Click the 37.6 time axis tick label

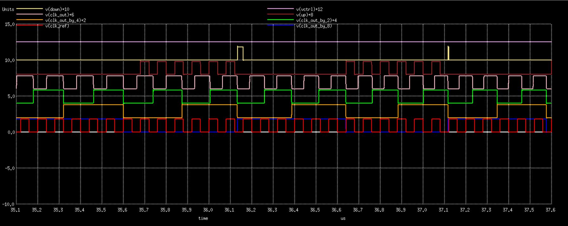[x=551, y=210]
